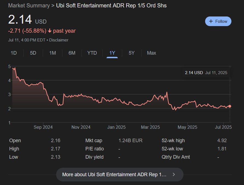The width and height of the screenshot is (244, 185).
Task: Switch chart to 5D range
Action: click(x=33, y=53)
